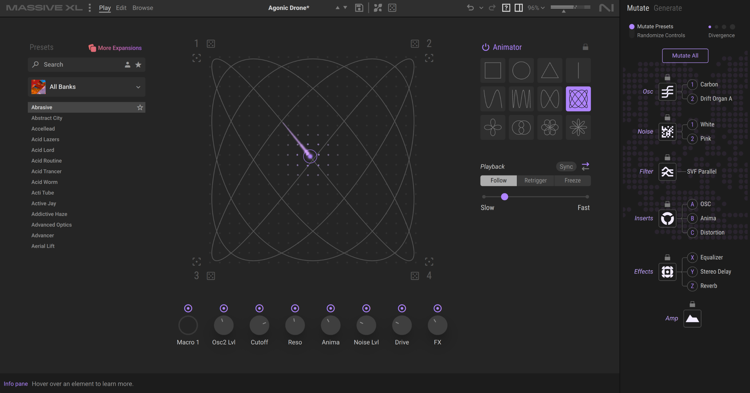This screenshot has height=393, width=750.
Task: Load the Acid Lord preset
Action: (86, 150)
